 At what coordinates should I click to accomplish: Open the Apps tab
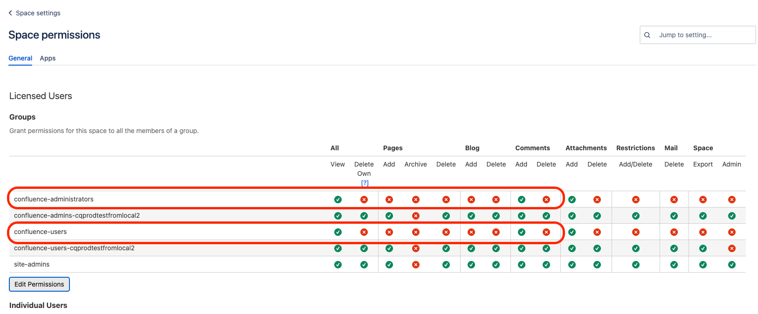click(x=48, y=58)
